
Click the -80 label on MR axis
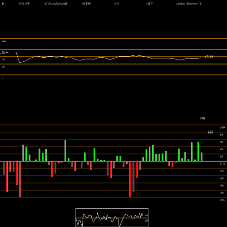(222, 193)
